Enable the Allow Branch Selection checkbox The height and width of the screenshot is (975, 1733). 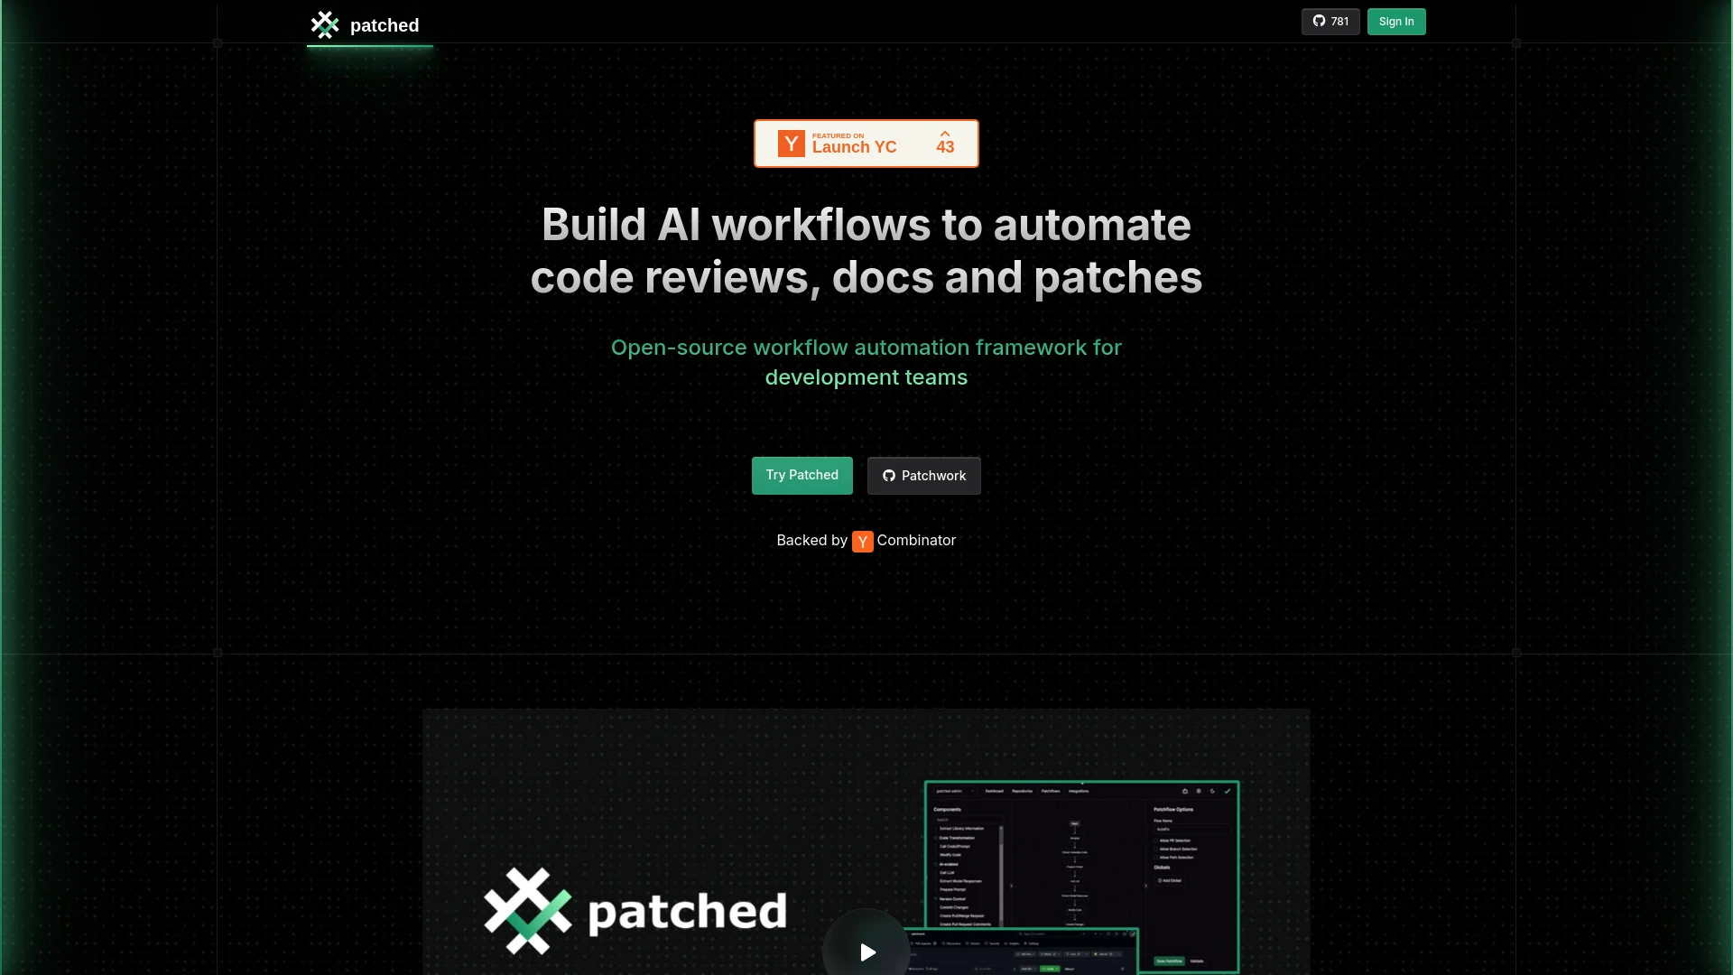tap(1155, 849)
